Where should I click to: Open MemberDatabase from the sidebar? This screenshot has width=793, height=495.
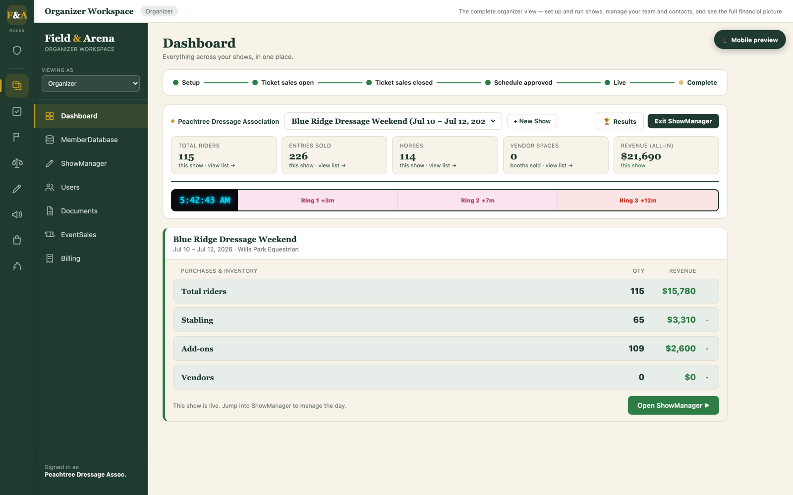(91, 140)
